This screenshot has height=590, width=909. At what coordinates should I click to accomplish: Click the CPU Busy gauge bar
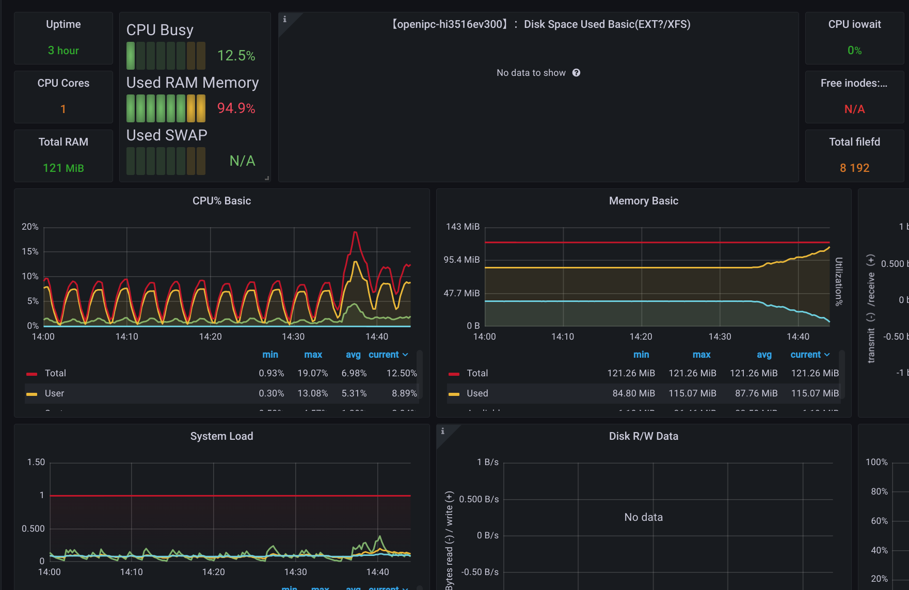coord(165,55)
